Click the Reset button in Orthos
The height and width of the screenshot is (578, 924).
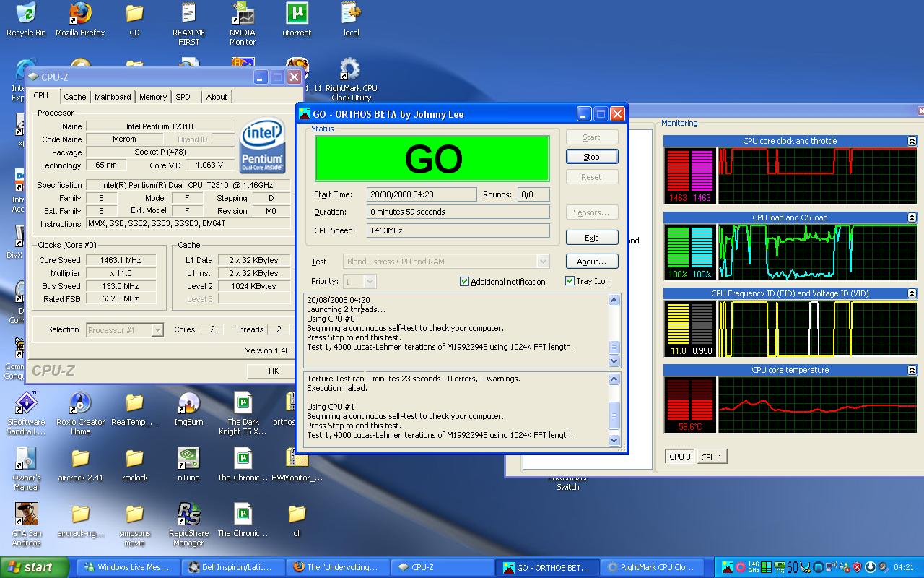(x=591, y=177)
